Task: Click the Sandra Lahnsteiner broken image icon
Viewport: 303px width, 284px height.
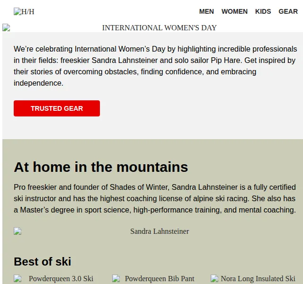Action: pos(18,231)
